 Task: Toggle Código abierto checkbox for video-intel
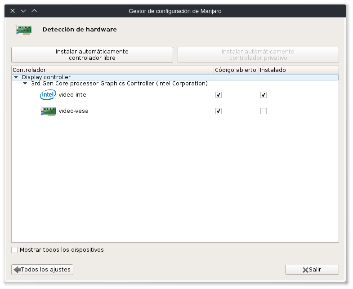(219, 95)
